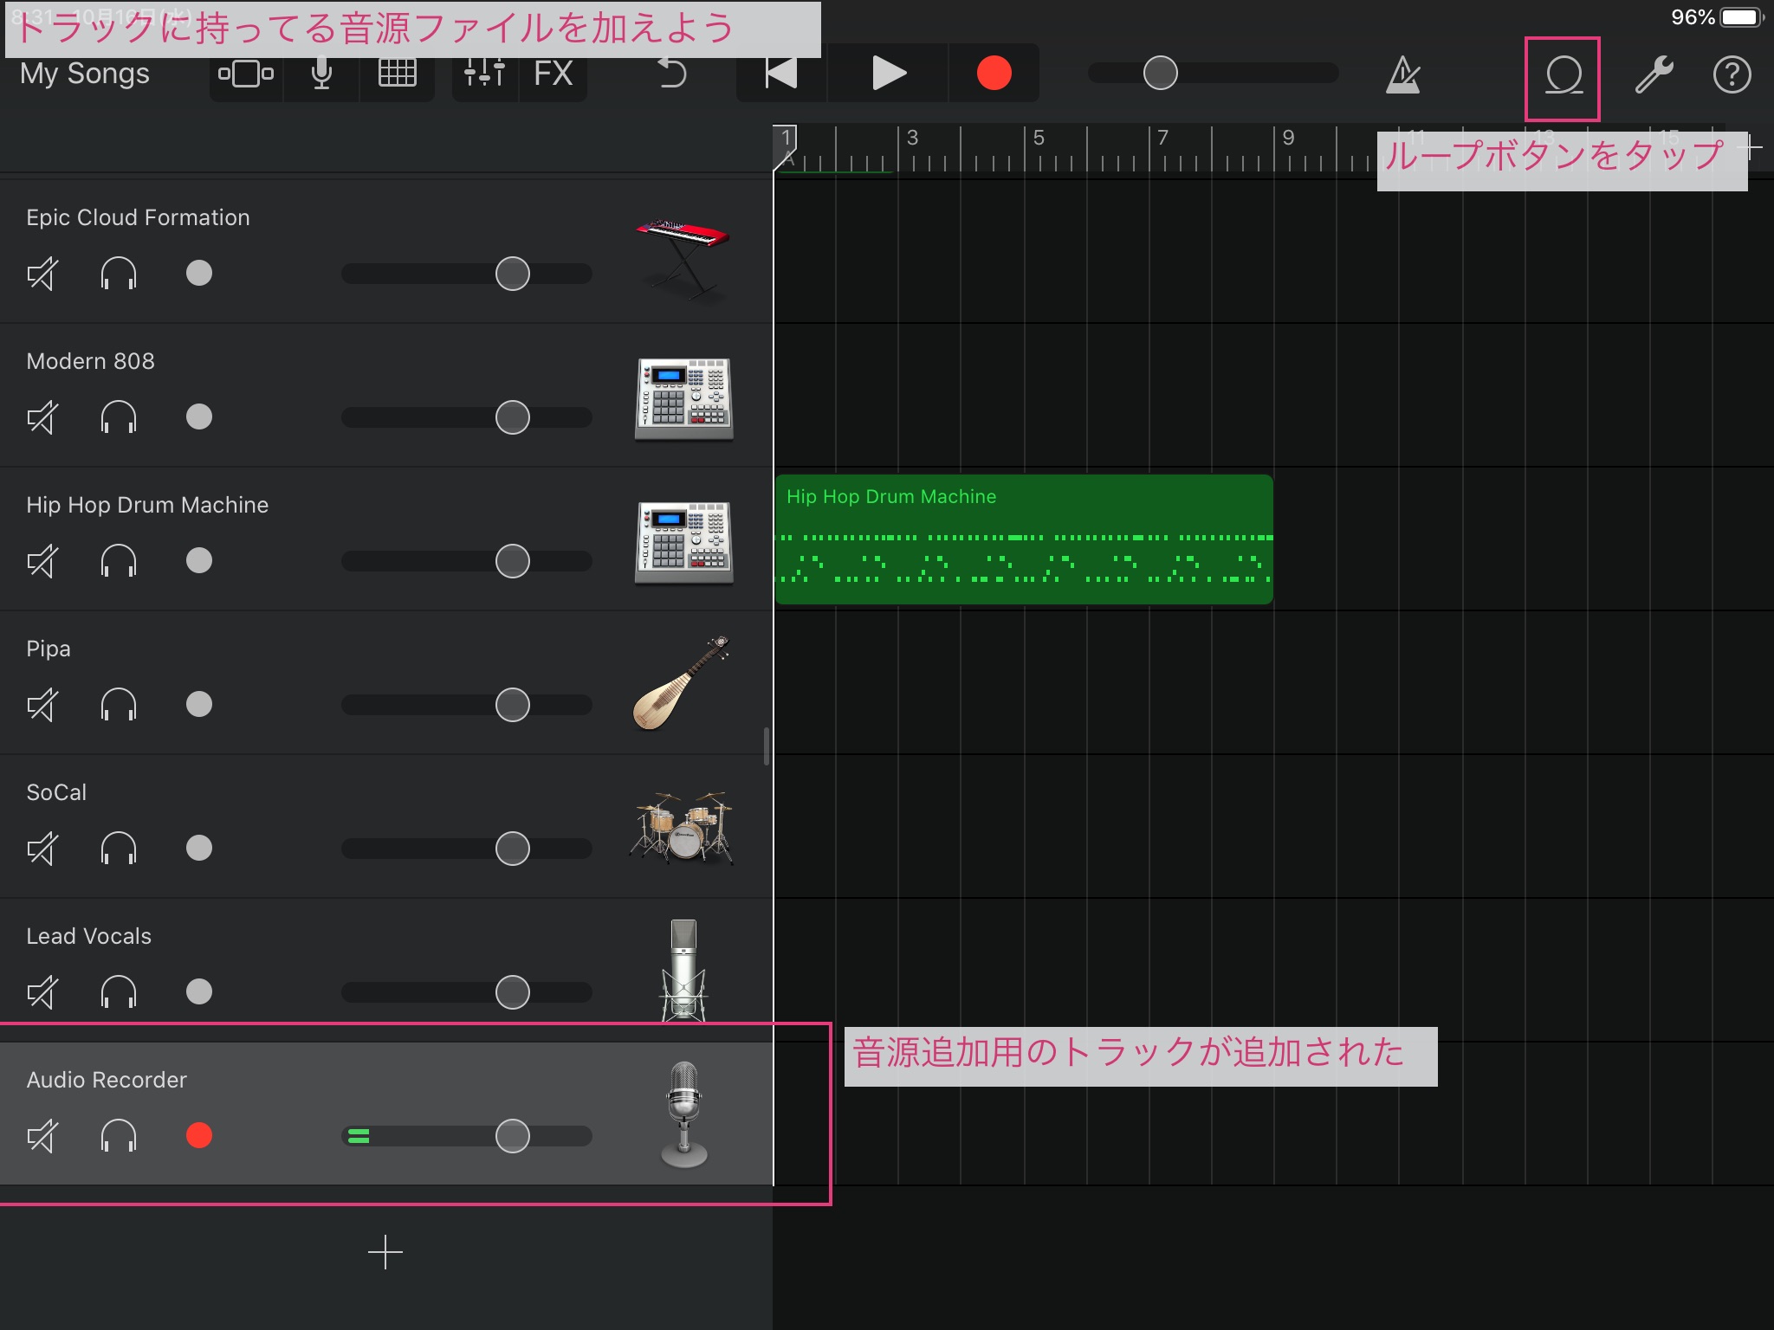The height and width of the screenshot is (1330, 1774).
Task: Open the track view browser icon
Action: coord(246,74)
